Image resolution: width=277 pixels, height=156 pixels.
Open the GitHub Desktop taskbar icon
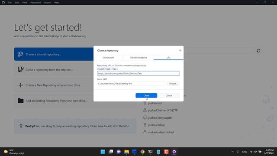(x=174, y=152)
